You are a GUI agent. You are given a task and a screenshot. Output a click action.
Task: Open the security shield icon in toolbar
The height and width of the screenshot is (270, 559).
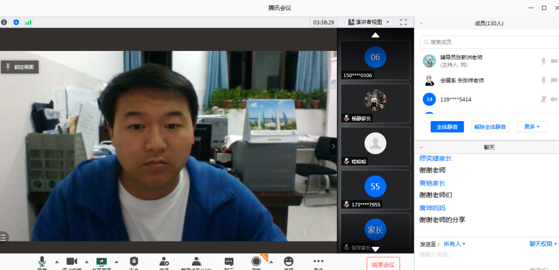click(134, 262)
